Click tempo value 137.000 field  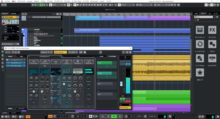(151, 116)
